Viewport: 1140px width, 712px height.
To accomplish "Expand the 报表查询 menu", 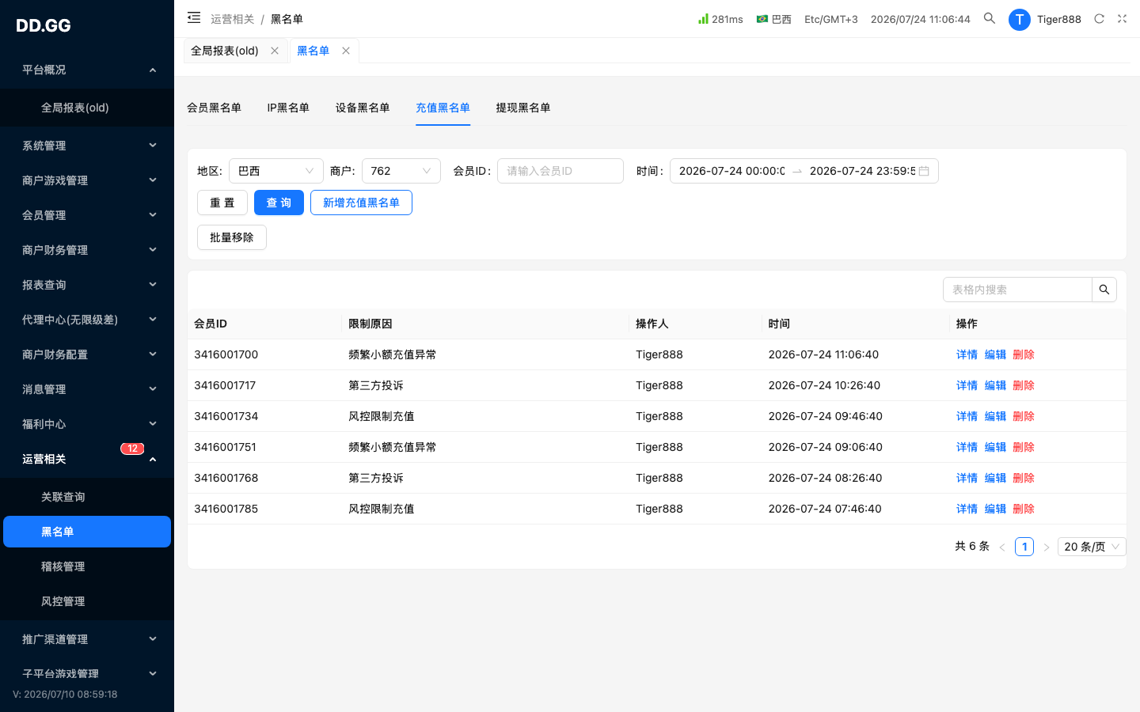I will point(87,285).
